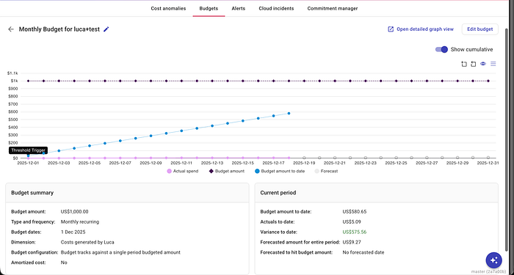This screenshot has height=275, width=514.
Task: Open the chart hamburger menu
Action: (x=493, y=64)
